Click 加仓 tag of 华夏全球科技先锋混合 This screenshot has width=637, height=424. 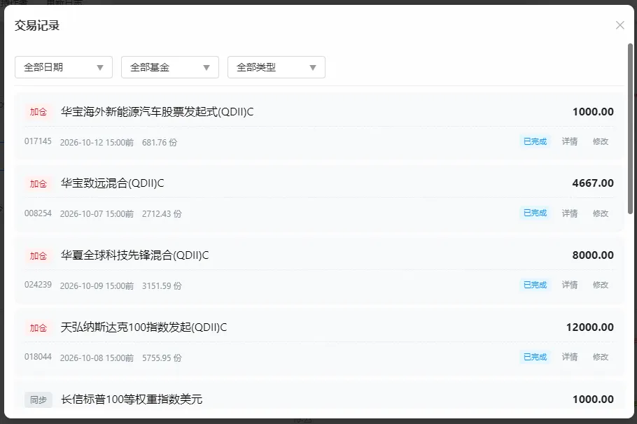38,255
